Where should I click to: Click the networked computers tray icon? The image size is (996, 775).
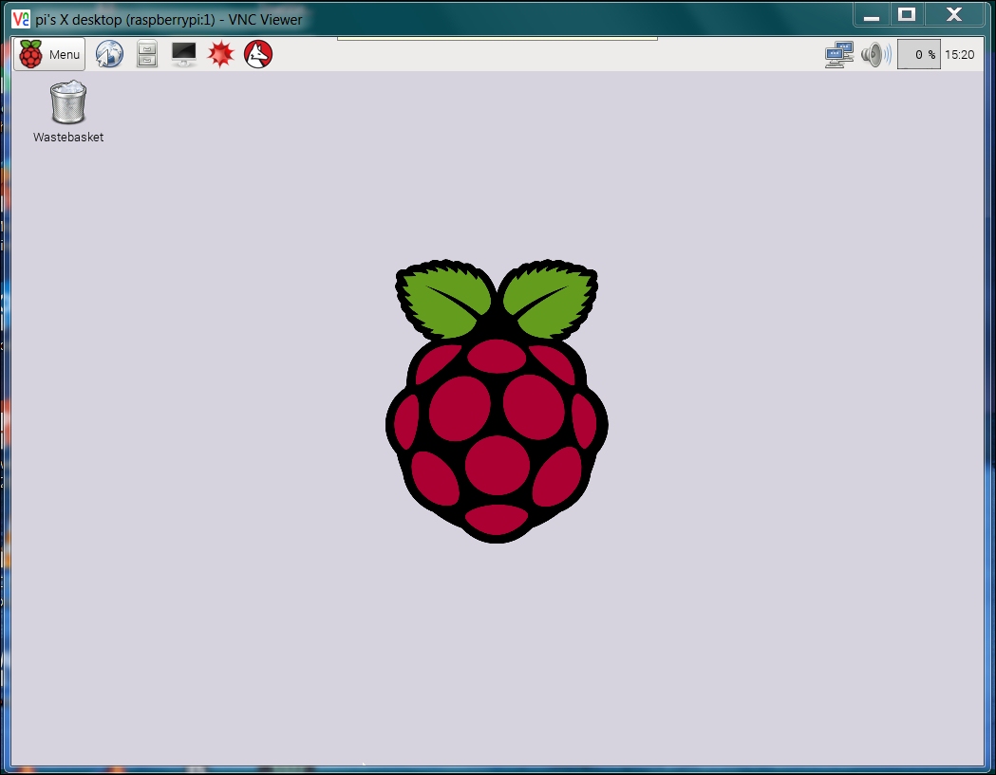point(838,54)
